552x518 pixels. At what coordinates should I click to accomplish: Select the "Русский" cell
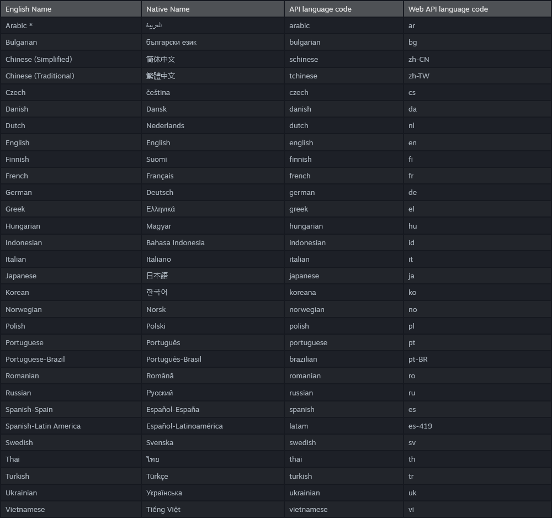click(213, 393)
